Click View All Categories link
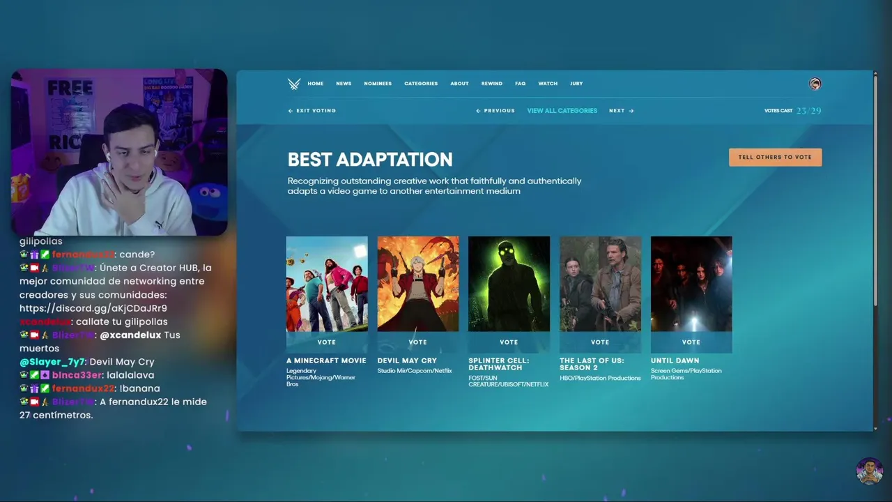Image resolution: width=892 pixels, height=502 pixels. [x=562, y=111]
